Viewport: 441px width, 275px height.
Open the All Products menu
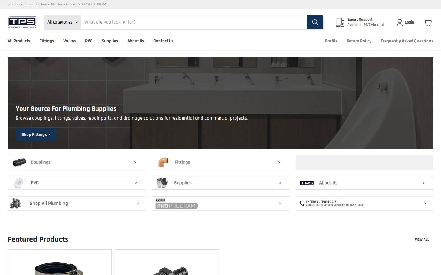pos(19,41)
